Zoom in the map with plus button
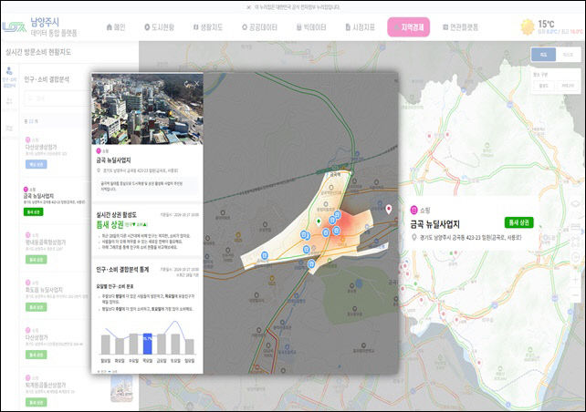The image size is (586, 412). tap(576, 280)
